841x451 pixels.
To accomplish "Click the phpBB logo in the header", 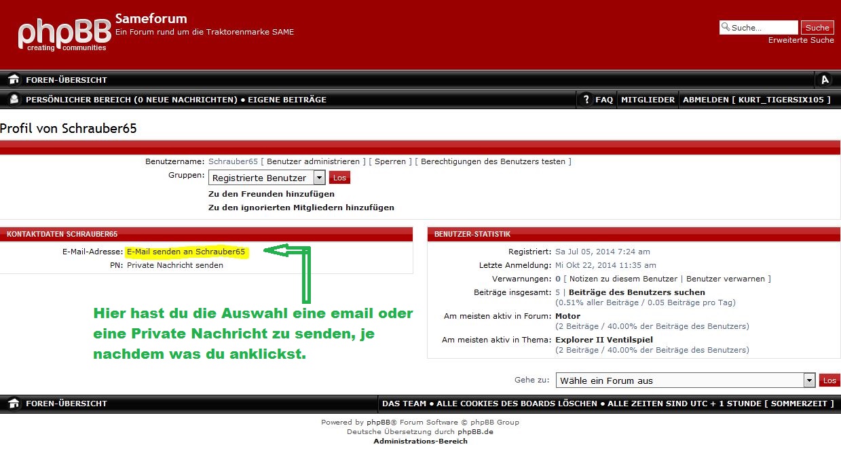I will 62,34.
